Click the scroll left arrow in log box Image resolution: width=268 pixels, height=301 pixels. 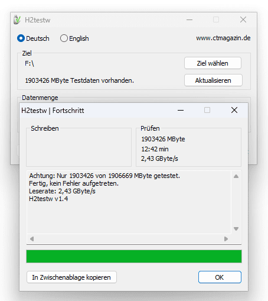point(32,239)
